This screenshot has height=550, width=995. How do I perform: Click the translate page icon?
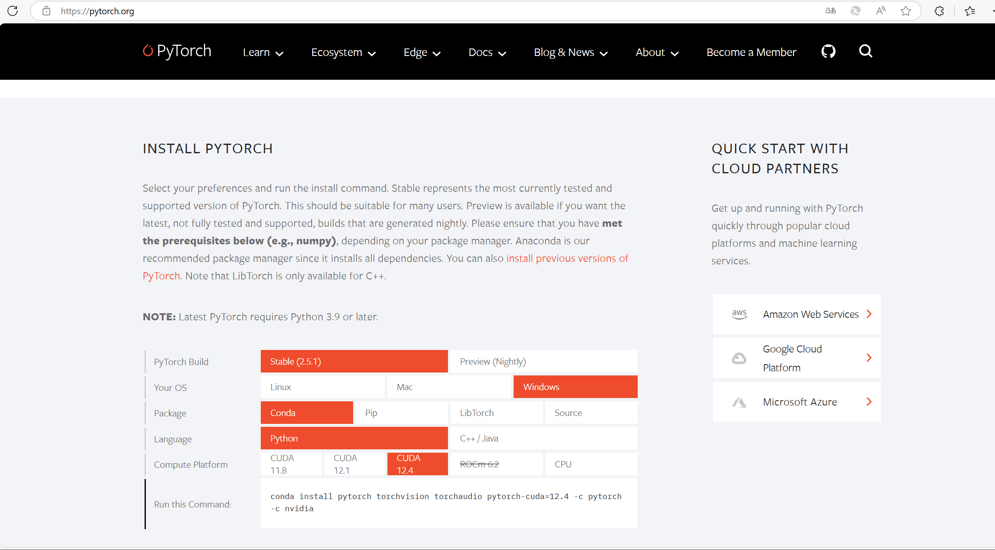(830, 11)
